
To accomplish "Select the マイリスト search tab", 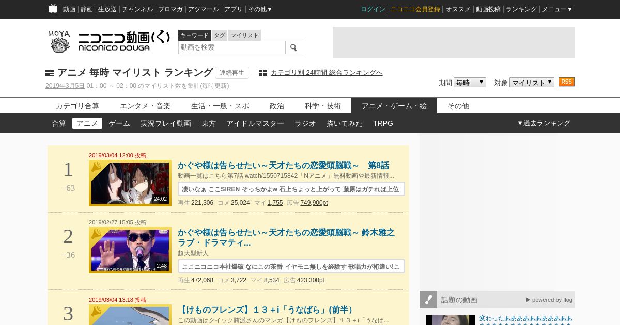I will (244, 35).
